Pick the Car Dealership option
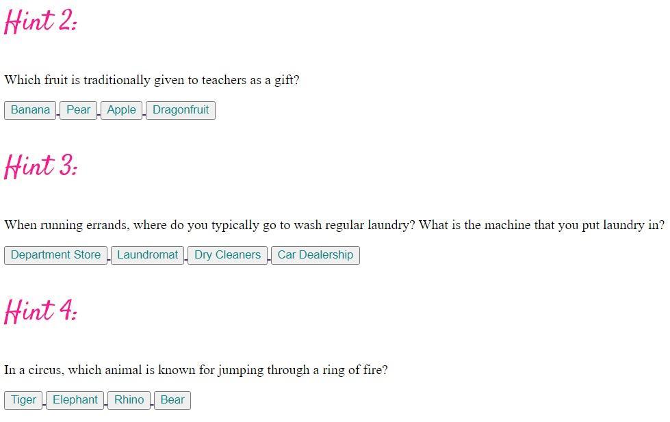Viewport: 670px width, 422px height. [315, 255]
